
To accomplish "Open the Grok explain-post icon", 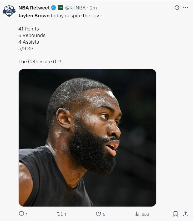I will (177, 8).
